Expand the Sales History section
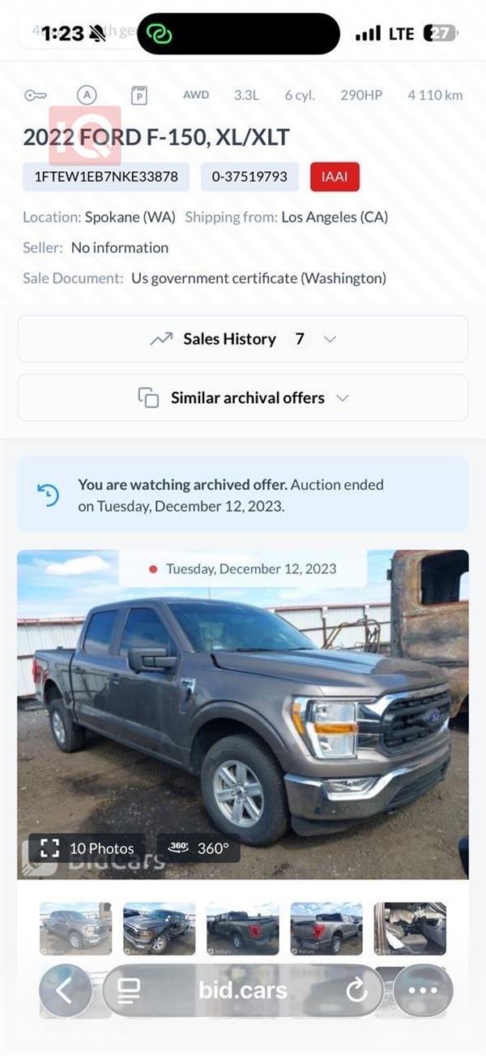Viewport: 486px width, 1056px height. point(230,339)
